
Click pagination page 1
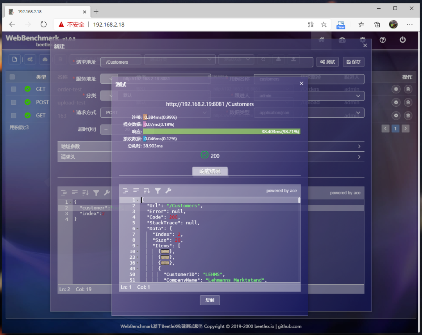(x=395, y=129)
